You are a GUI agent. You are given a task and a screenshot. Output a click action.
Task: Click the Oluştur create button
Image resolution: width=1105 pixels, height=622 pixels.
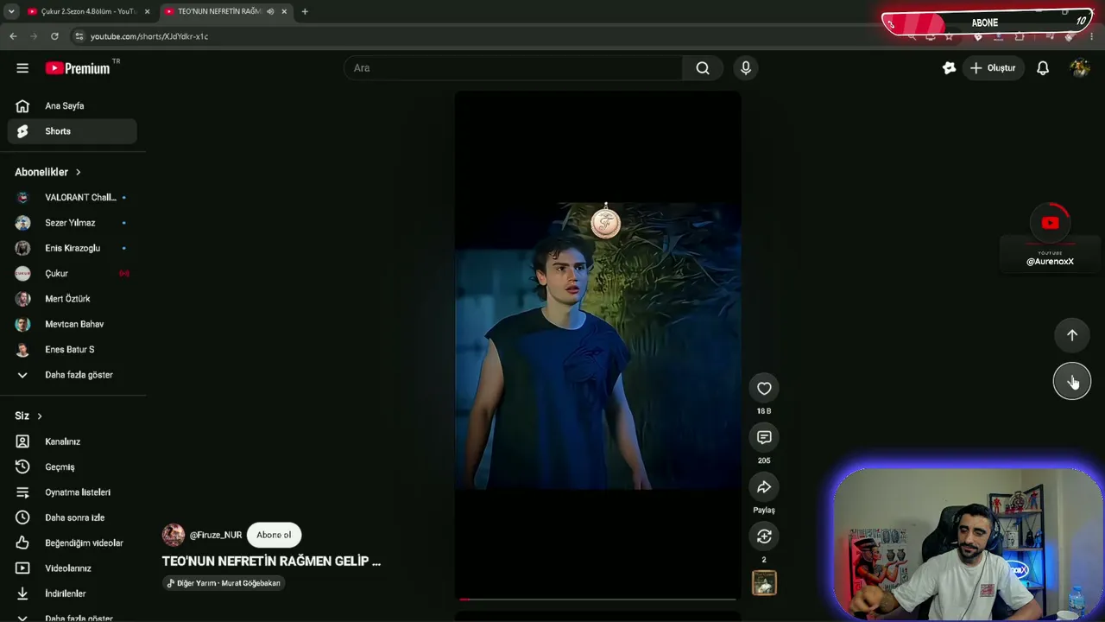tap(993, 68)
